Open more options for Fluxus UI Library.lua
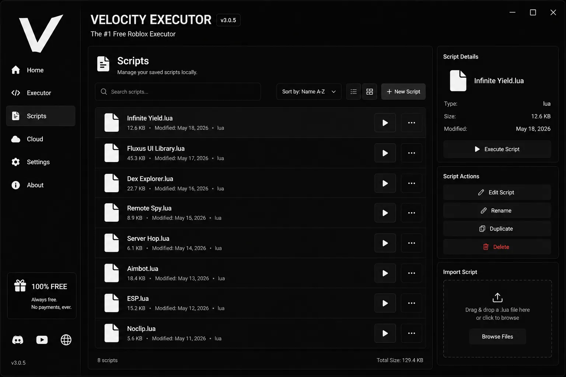Viewport: 566px width, 377px height. 412,153
